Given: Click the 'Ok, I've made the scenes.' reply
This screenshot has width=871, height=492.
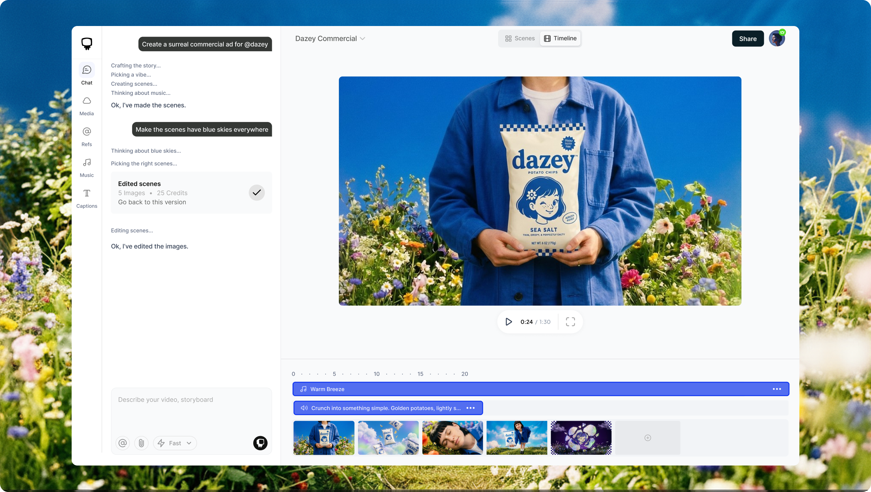Looking at the screenshot, I should [148, 105].
